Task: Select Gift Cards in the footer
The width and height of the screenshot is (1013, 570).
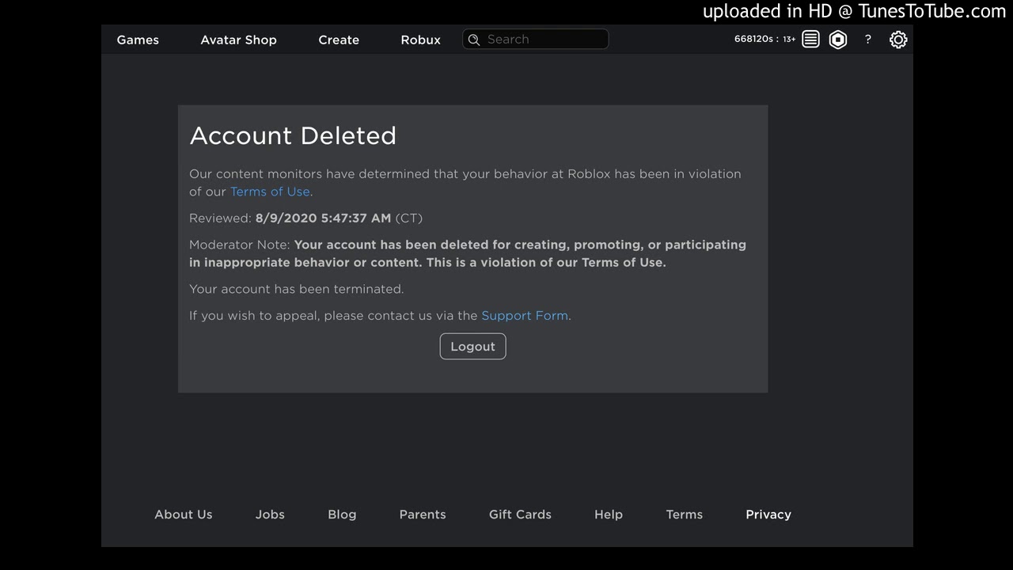Action: (x=520, y=515)
